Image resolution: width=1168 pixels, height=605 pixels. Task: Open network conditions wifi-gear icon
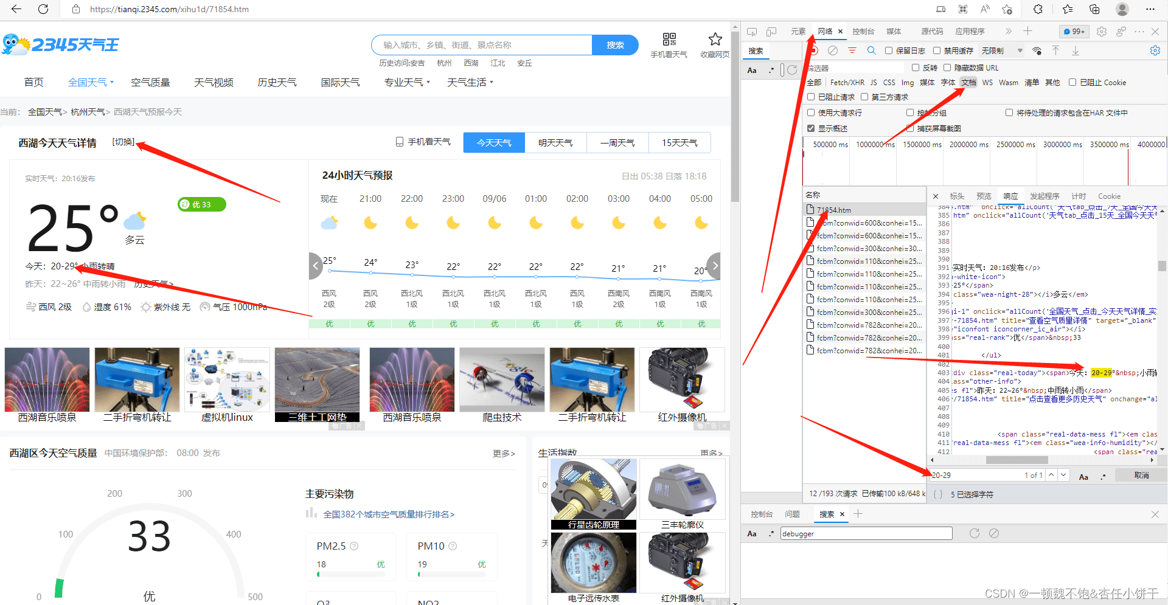click(x=1037, y=50)
